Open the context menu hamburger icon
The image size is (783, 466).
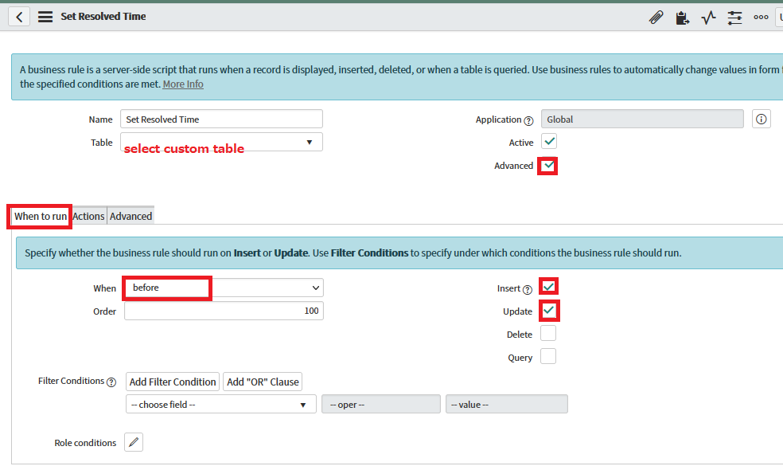pos(45,16)
